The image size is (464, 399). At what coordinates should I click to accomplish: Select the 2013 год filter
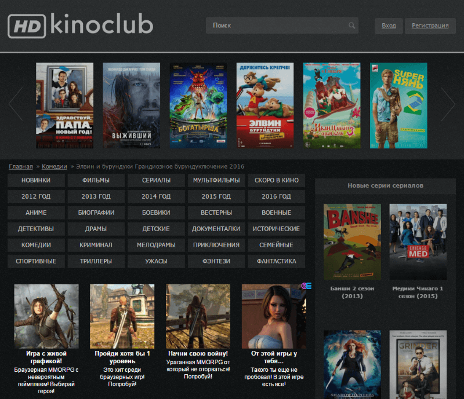pyautogui.click(x=96, y=196)
